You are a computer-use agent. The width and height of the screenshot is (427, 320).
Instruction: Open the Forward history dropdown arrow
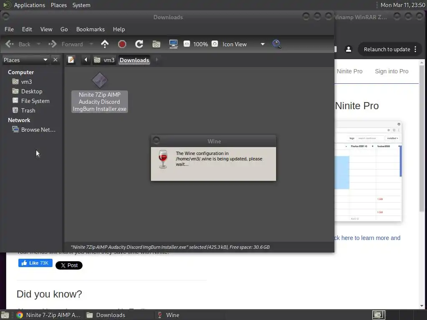point(91,44)
